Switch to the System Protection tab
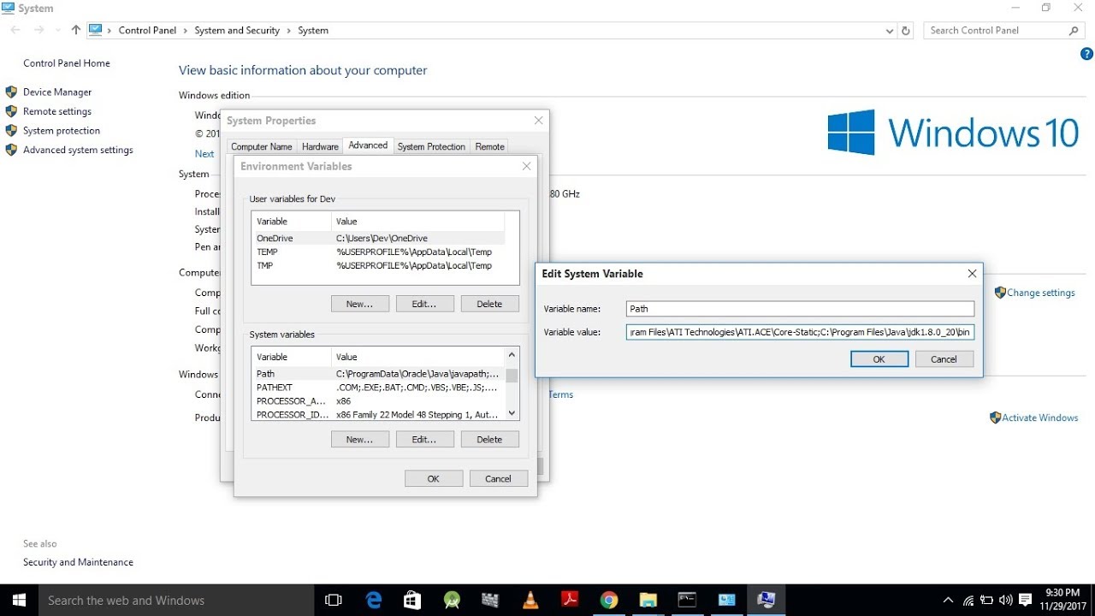 click(431, 146)
